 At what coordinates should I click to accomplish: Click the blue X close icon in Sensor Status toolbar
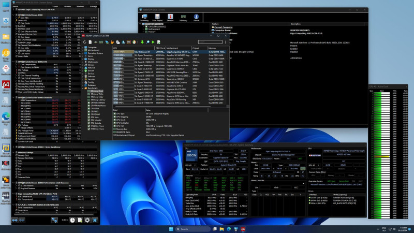[95, 220]
